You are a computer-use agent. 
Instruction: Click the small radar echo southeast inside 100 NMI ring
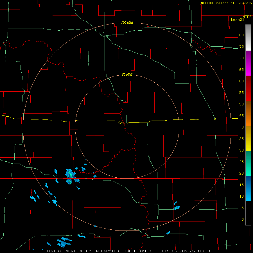177,208
